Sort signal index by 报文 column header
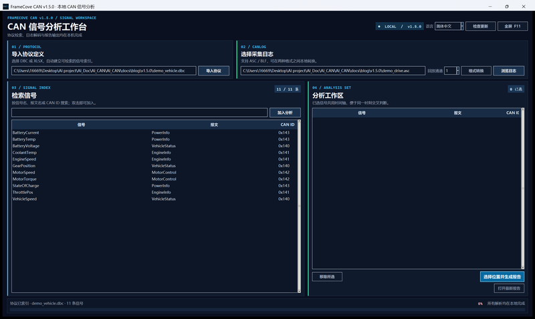The image size is (535, 319). tap(214, 124)
